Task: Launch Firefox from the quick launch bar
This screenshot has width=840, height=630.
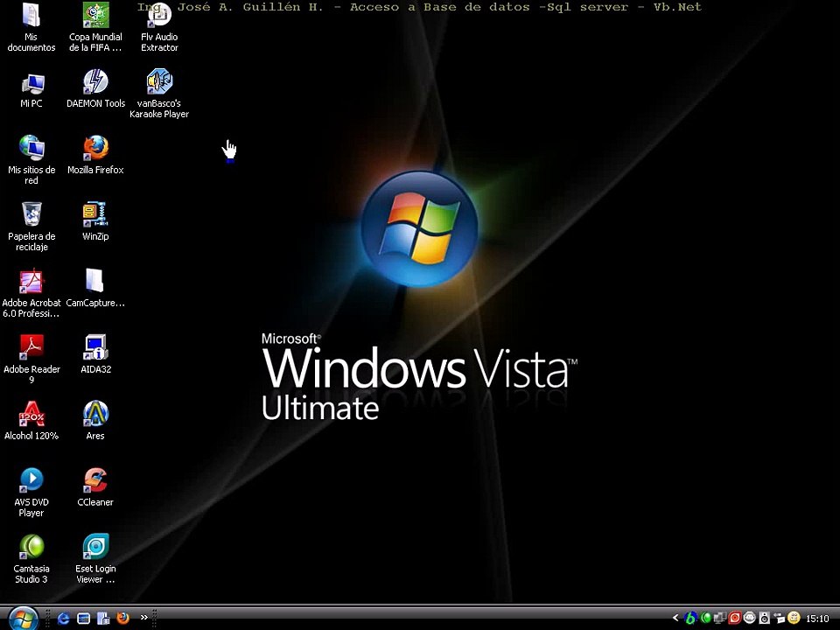Action: (x=122, y=619)
